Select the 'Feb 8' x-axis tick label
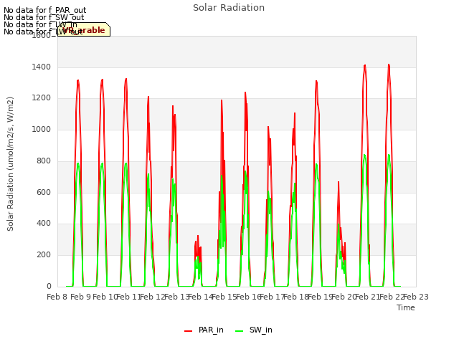 coord(57,297)
